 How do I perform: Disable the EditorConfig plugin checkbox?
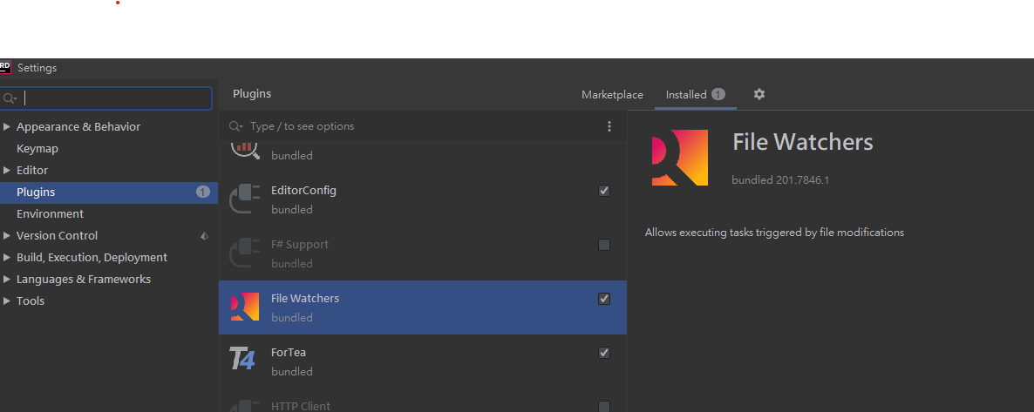pyautogui.click(x=604, y=191)
